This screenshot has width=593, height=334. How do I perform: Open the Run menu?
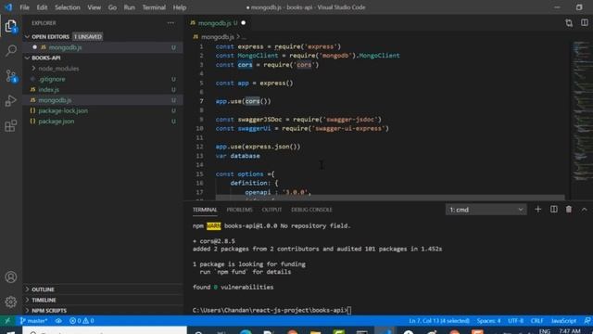coord(130,7)
